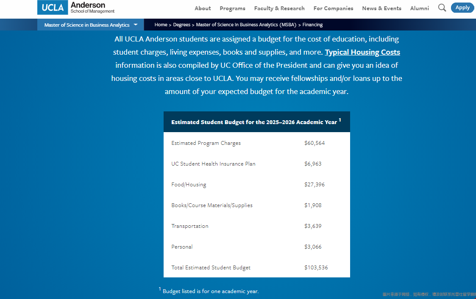Click the Estimated Student Budget table header
The image size is (476, 299).
[x=257, y=122]
